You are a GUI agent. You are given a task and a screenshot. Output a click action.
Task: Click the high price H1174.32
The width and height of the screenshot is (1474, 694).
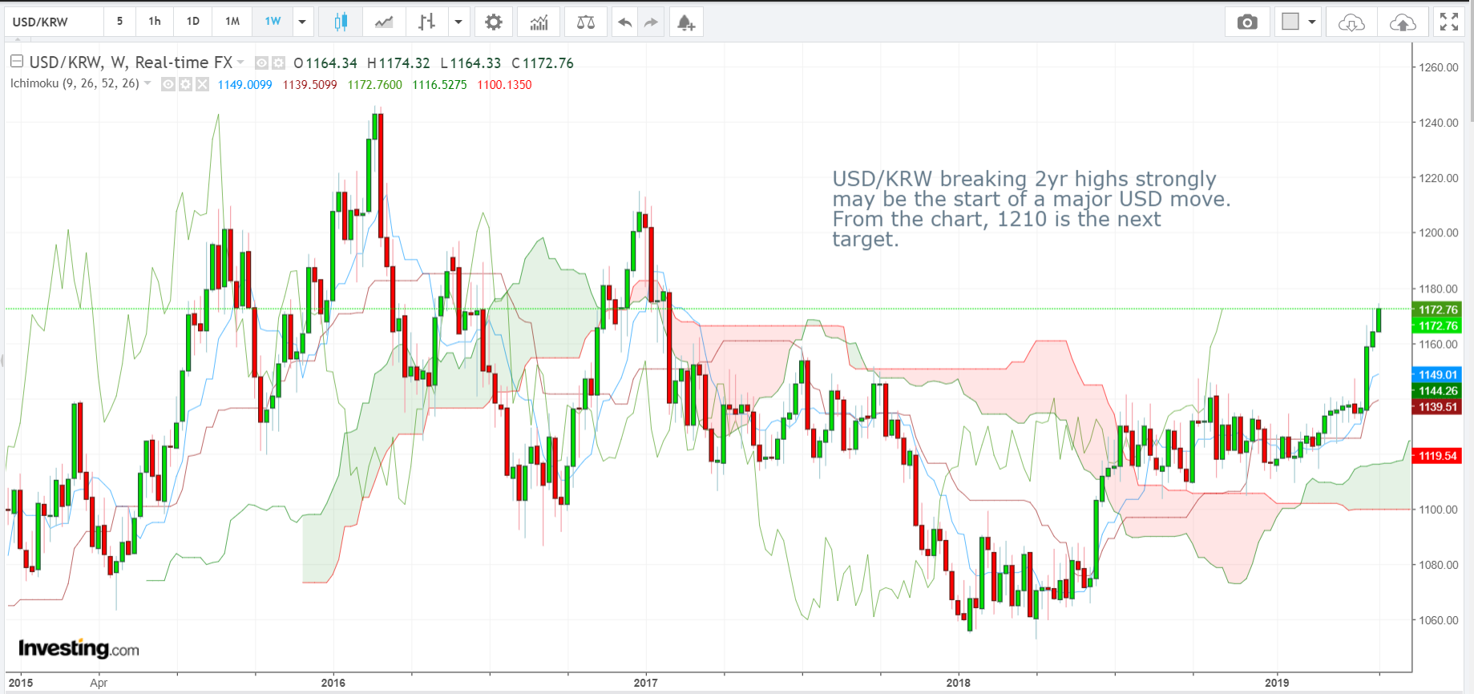398,63
